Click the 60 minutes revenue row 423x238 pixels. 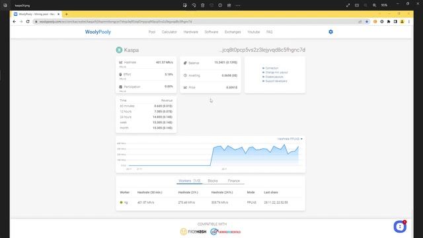tap(146, 106)
